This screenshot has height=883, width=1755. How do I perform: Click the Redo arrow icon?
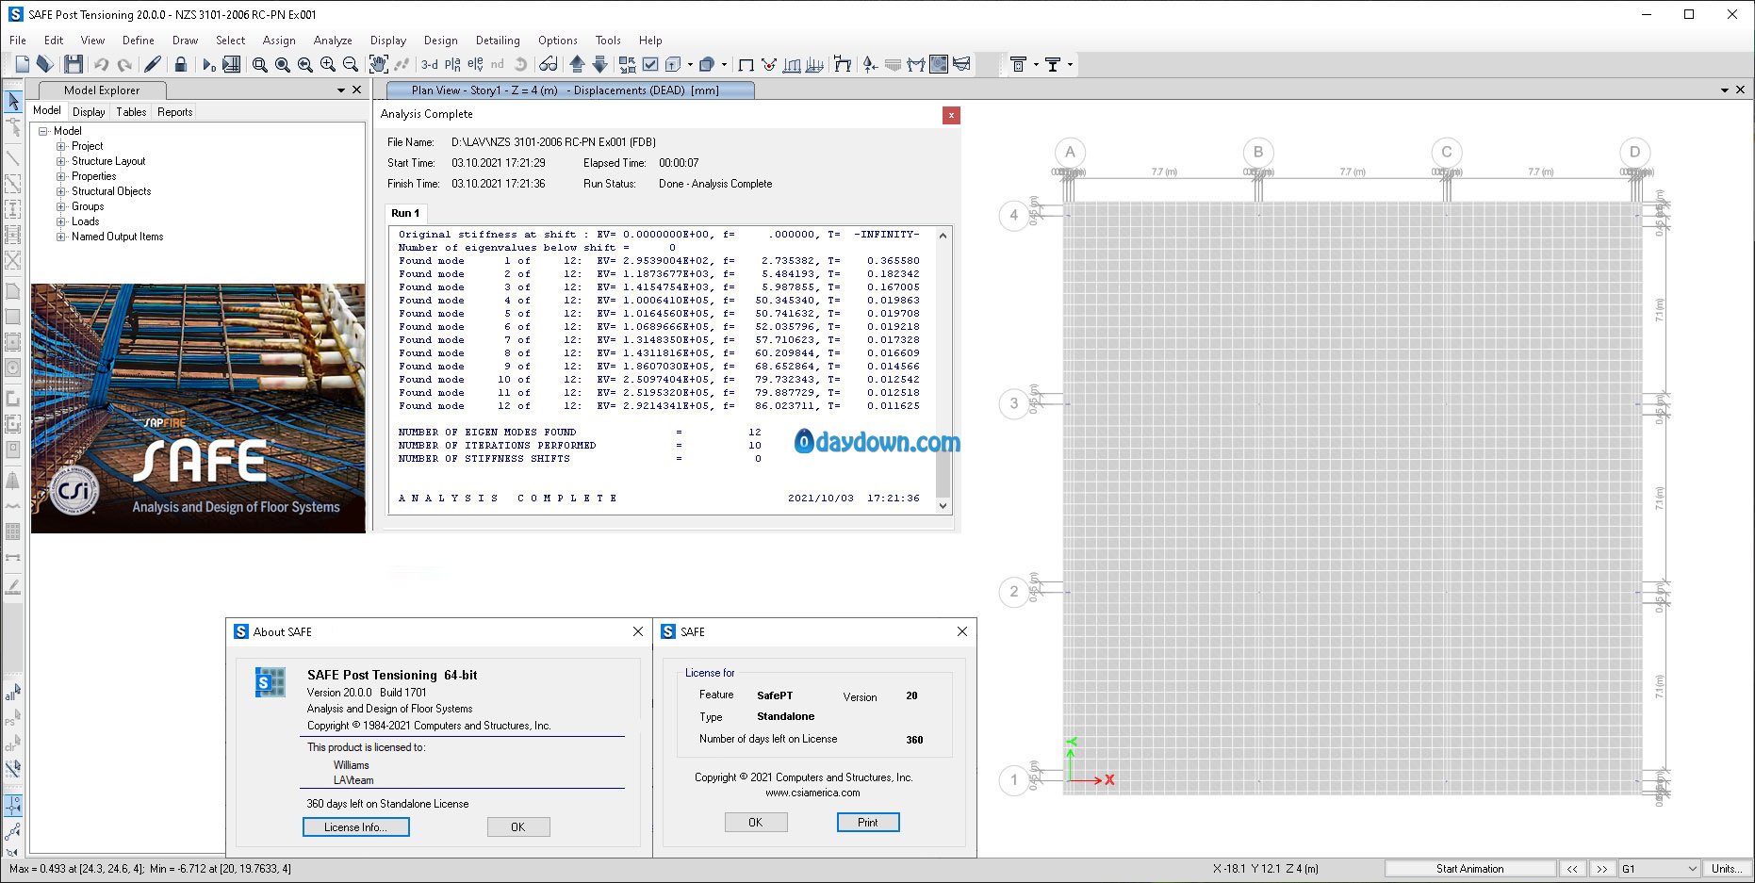pyautogui.click(x=124, y=64)
